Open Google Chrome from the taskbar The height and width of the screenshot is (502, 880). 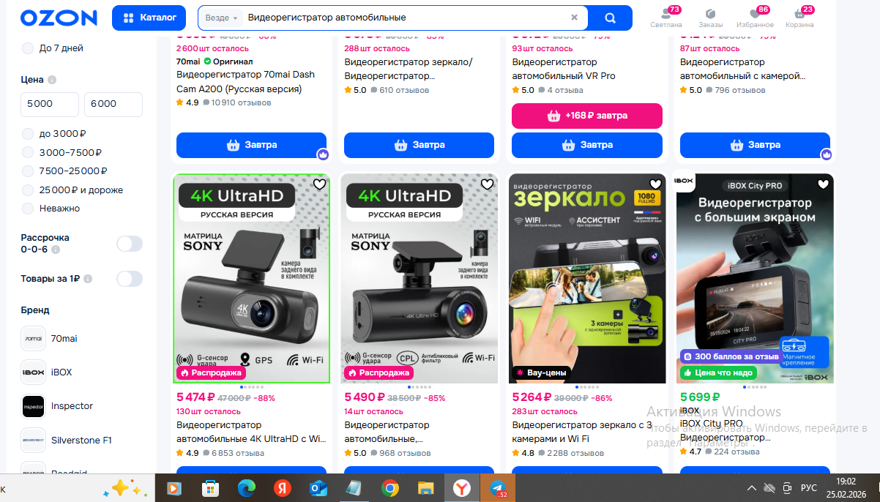(x=389, y=488)
